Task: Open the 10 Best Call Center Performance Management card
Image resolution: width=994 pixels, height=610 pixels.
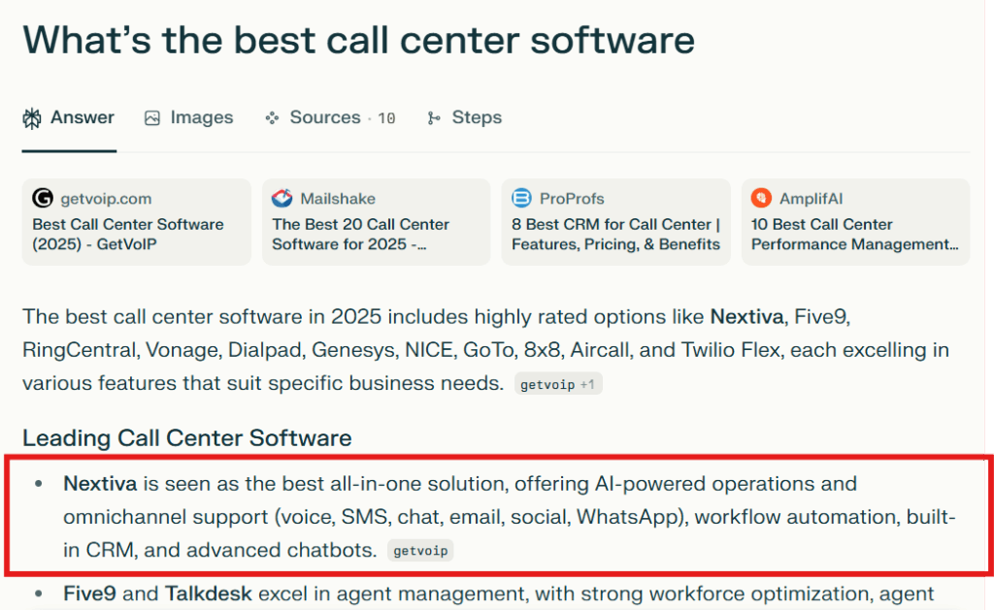Action: [855, 222]
